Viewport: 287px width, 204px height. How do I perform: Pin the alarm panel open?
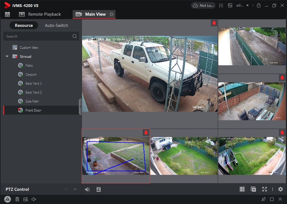263,199
